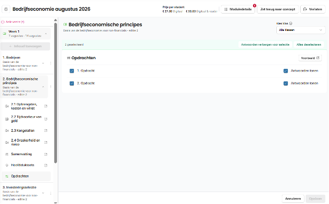Click the green list icon of sidebar Opdrachten

pyautogui.click(x=7, y=176)
